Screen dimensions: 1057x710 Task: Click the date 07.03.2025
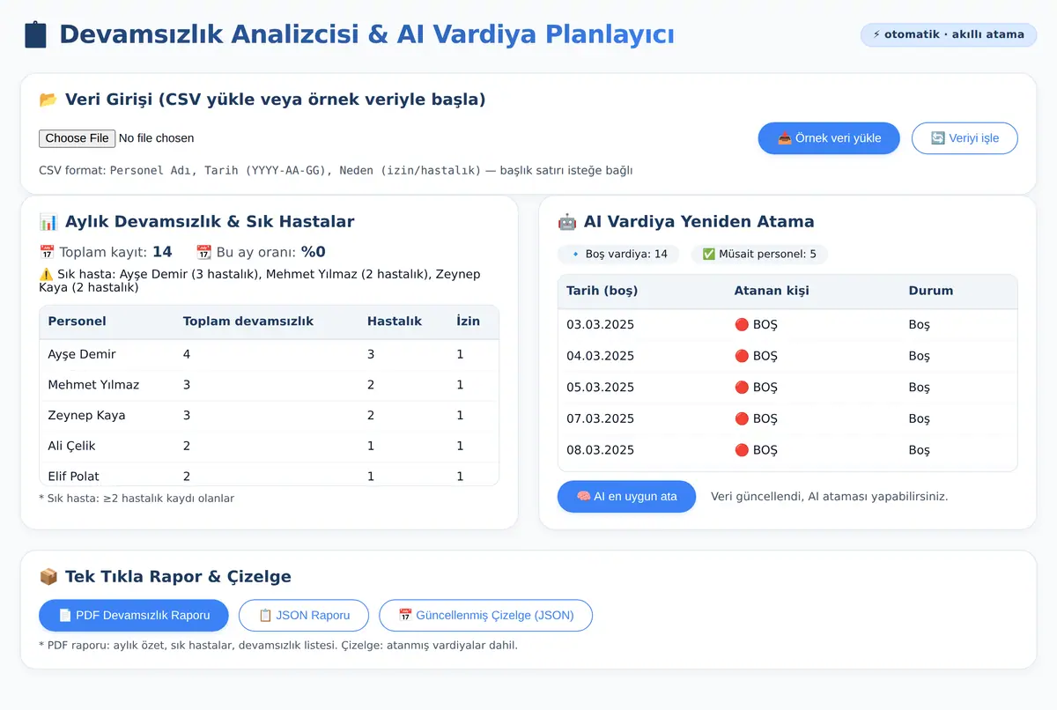(601, 418)
